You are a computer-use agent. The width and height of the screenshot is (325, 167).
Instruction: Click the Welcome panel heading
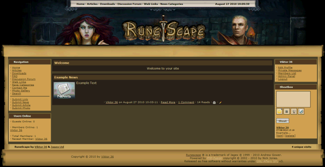(x=62, y=63)
